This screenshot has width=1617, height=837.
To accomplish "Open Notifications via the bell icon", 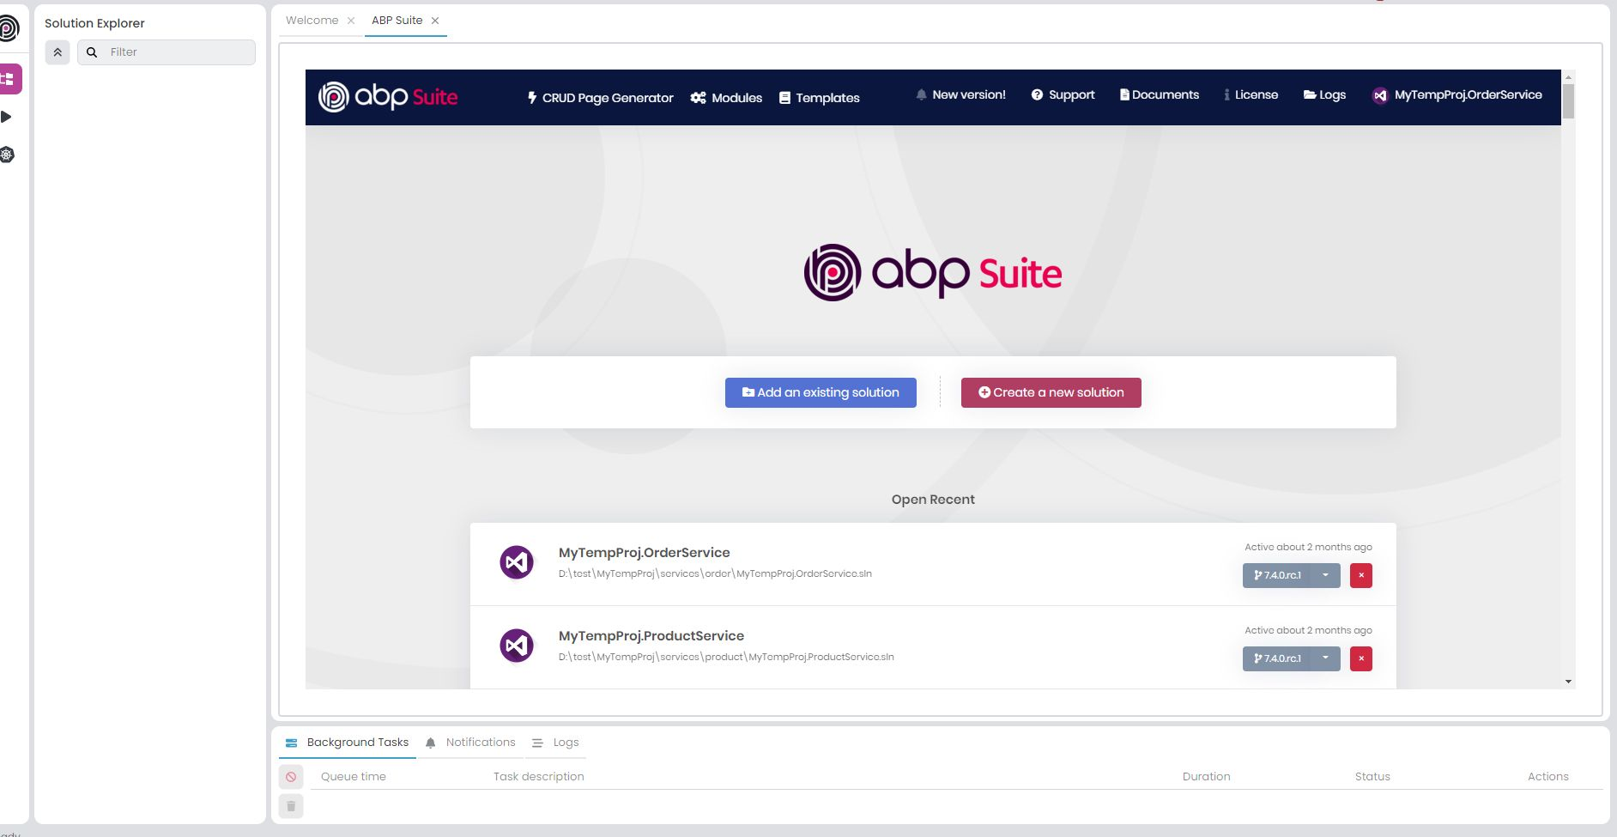I will [x=470, y=742].
